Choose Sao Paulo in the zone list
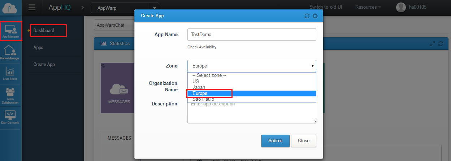451x161 pixels. coord(203,99)
